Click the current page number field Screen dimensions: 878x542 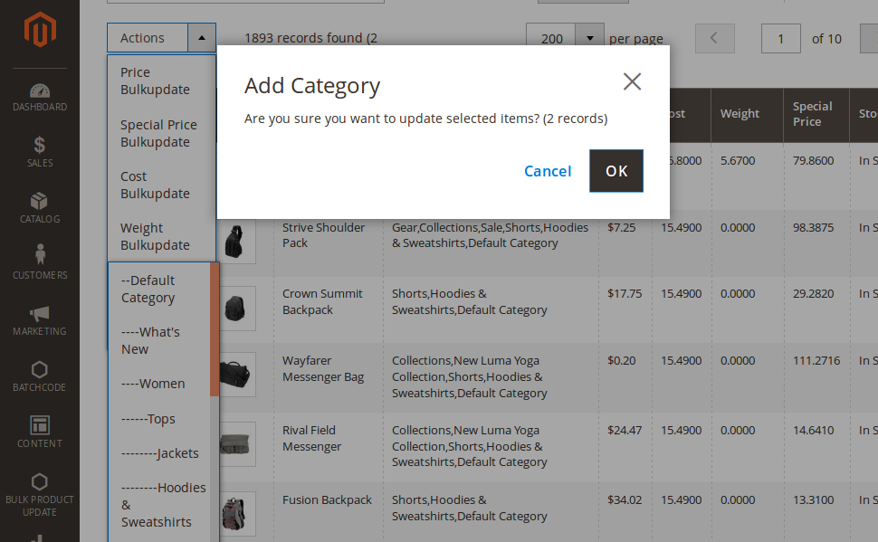coord(781,38)
